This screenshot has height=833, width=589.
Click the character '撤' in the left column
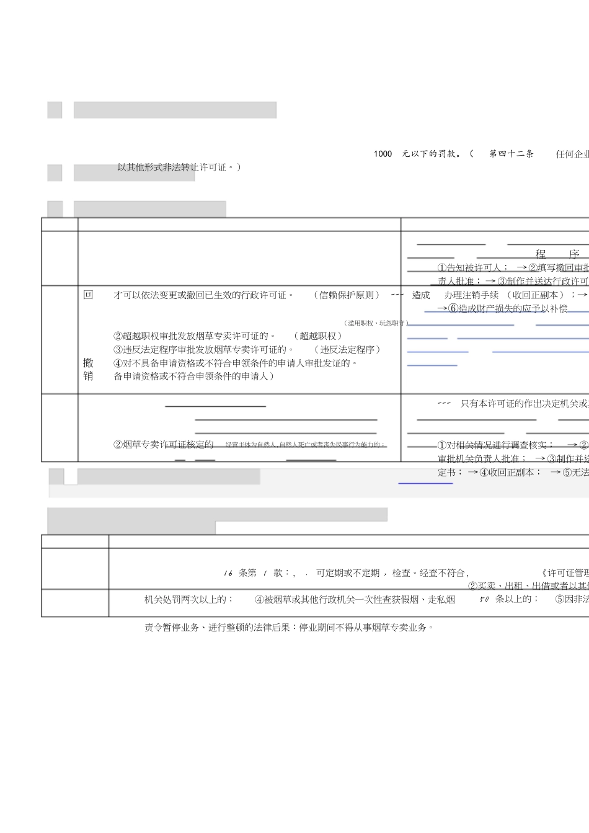pyautogui.click(x=88, y=363)
